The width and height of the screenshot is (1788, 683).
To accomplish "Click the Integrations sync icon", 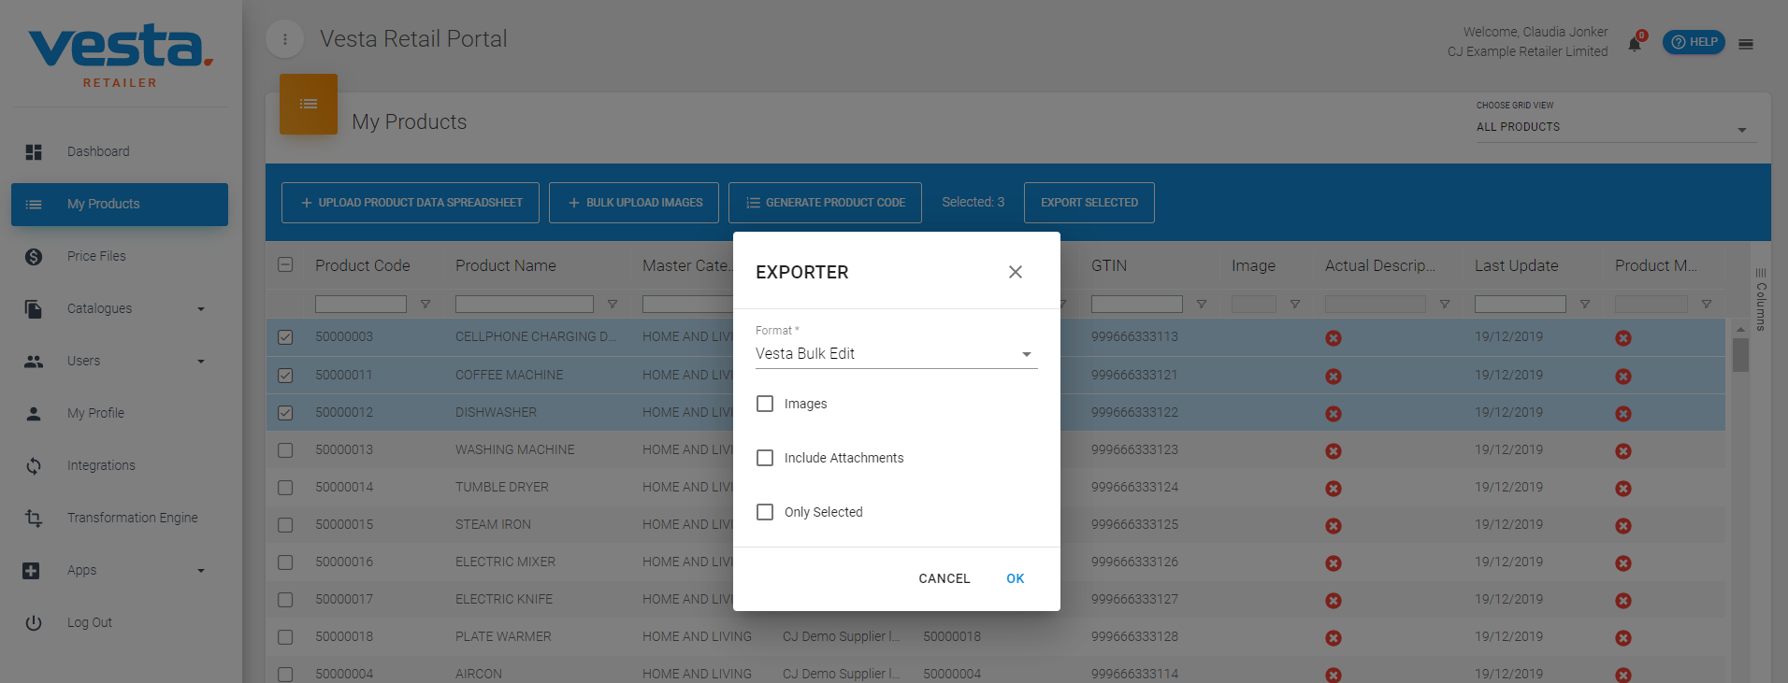I will pos(34,465).
